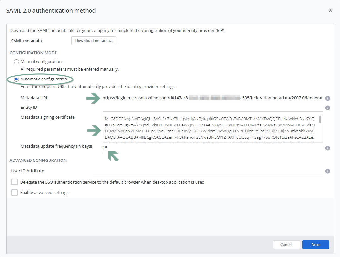
Task: Select the Manual configuration radio button
Action: (x=16, y=62)
